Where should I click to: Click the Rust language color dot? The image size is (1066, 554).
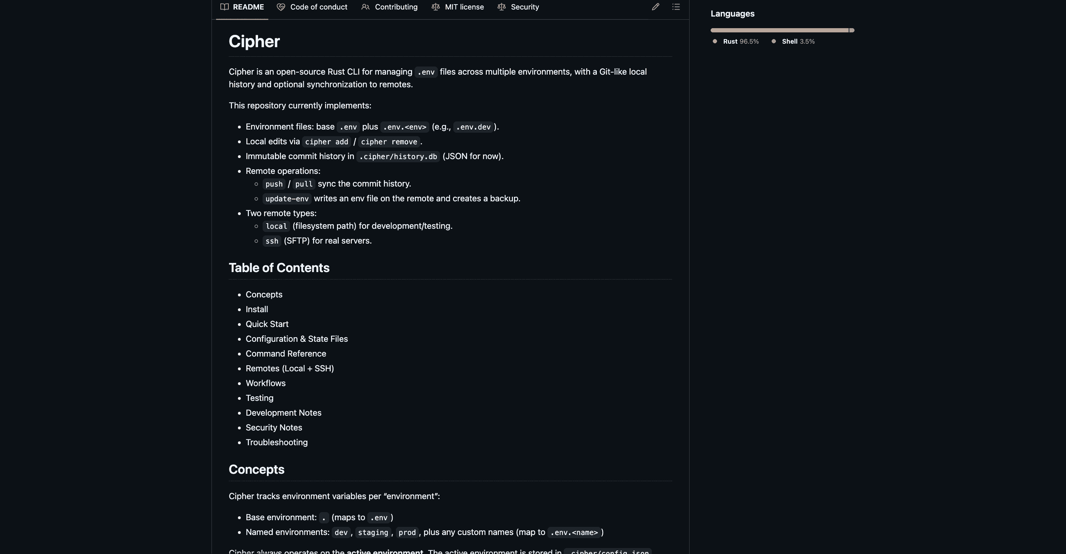715,41
